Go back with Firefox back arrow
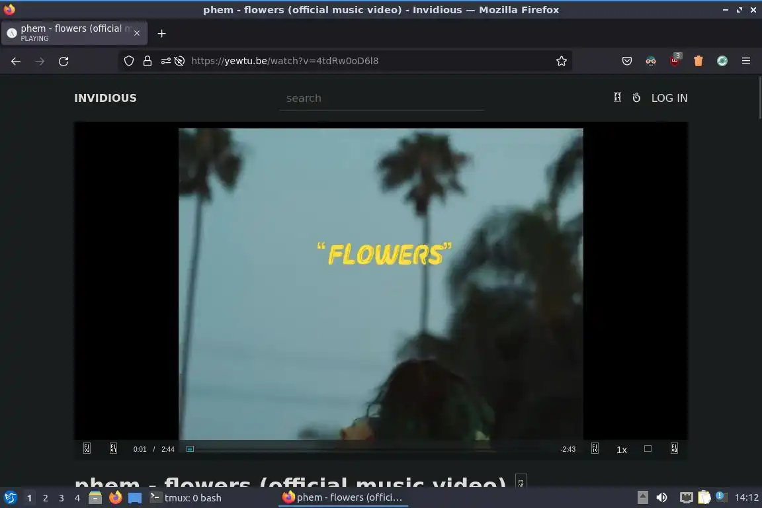 [x=16, y=61]
